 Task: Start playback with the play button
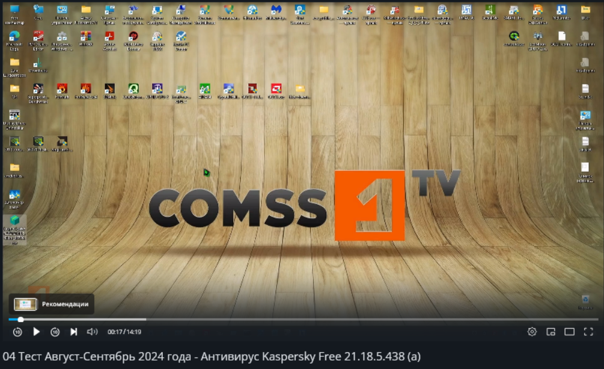click(x=36, y=332)
